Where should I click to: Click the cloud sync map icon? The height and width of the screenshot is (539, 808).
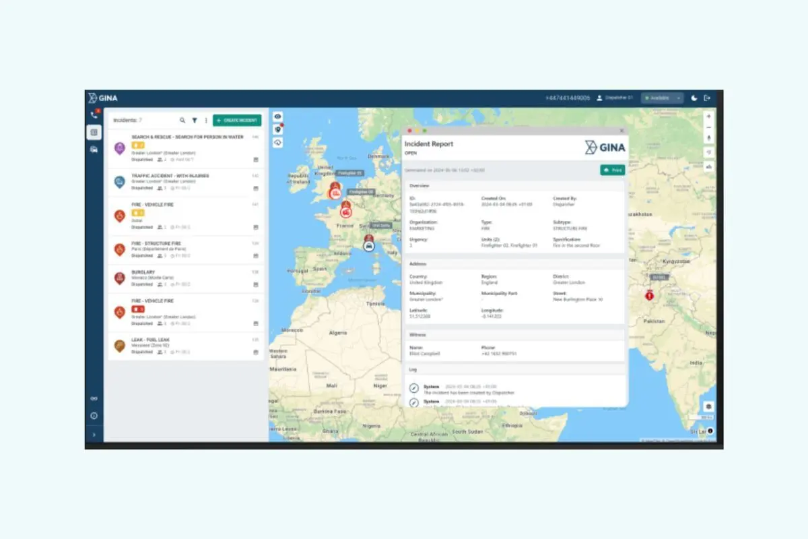277,142
